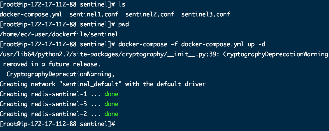Click the sentinel3.conf filename
Screen dimensions: 329x131
click(x=206, y=14)
